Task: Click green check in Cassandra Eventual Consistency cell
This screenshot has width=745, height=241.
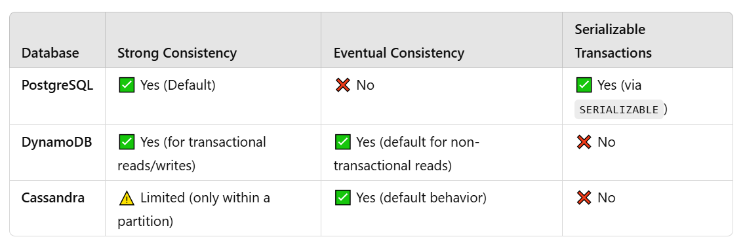Action: click(342, 197)
